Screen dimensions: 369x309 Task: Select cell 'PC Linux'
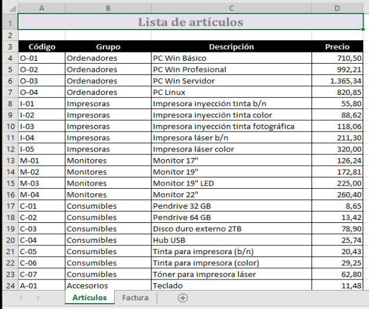[x=231, y=92]
